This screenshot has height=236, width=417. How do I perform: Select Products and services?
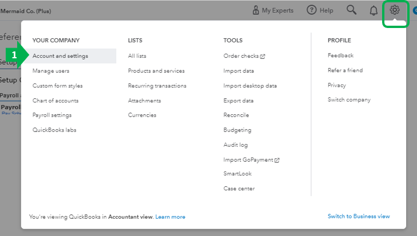(156, 71)
